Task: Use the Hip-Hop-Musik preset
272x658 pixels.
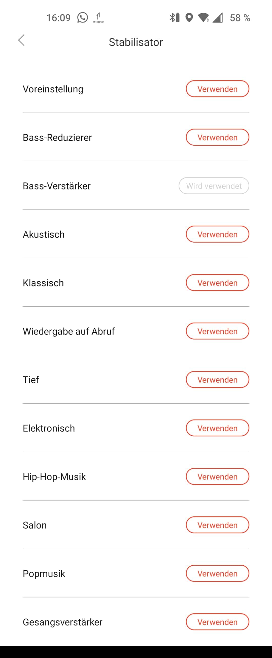Action: [217, 477]
